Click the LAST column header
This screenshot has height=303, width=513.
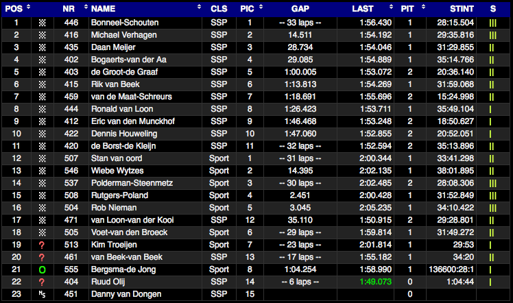(362, 8)
